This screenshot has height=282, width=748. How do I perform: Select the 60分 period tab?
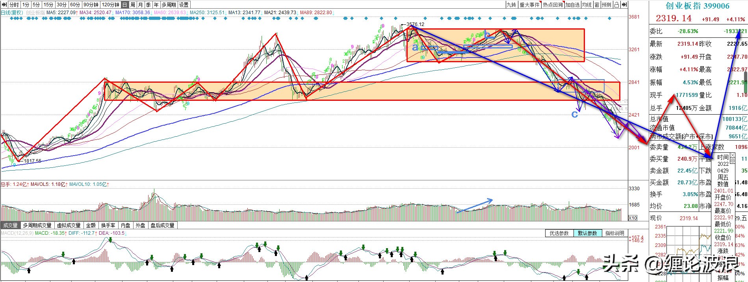click(75, 5)
